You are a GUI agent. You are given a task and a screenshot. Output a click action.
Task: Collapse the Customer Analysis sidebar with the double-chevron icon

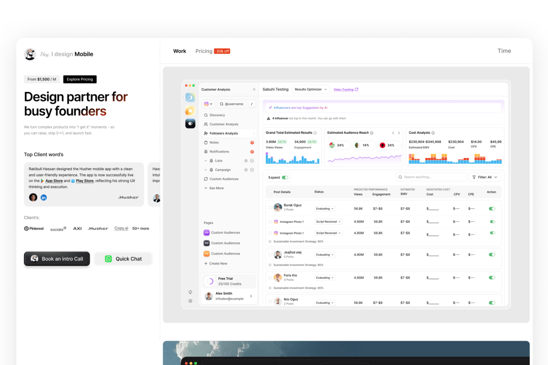[254, 89]
